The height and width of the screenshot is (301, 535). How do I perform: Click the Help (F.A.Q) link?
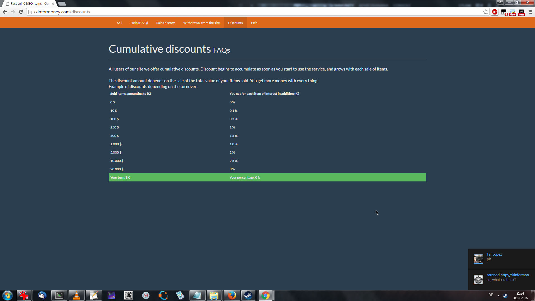coord(139,23)
